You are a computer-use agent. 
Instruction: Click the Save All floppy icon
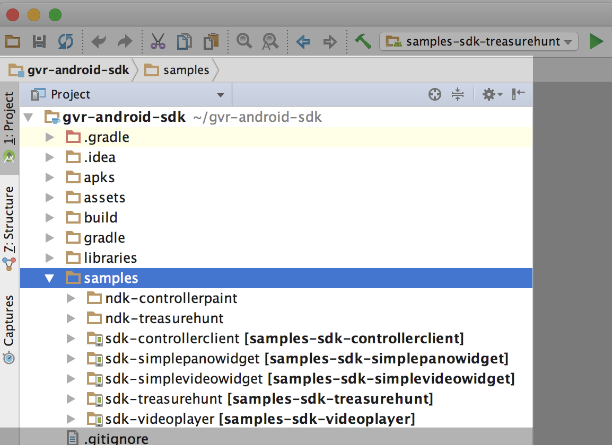(39, 41)
